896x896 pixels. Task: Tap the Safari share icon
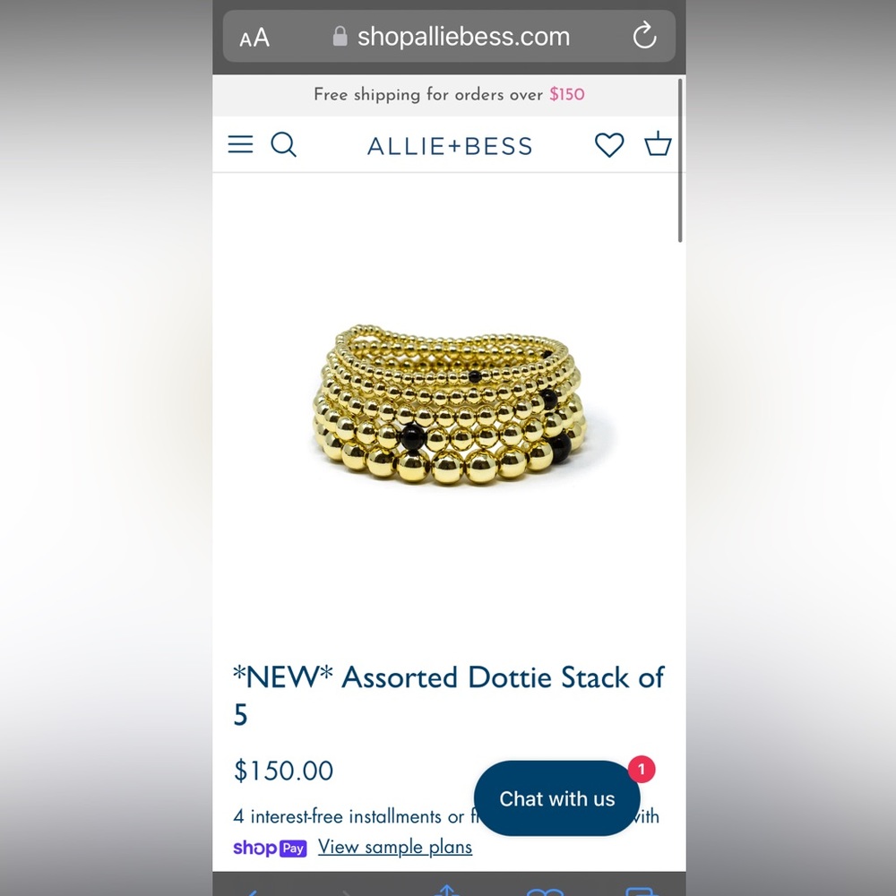pyautogui.click(x=447, y=890)
